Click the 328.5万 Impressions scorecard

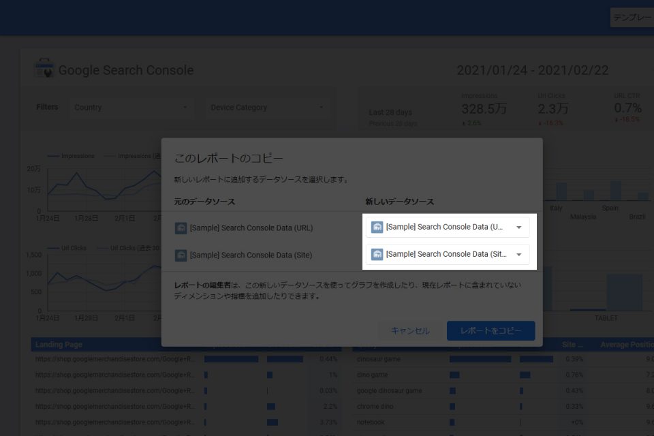point(484,108)
